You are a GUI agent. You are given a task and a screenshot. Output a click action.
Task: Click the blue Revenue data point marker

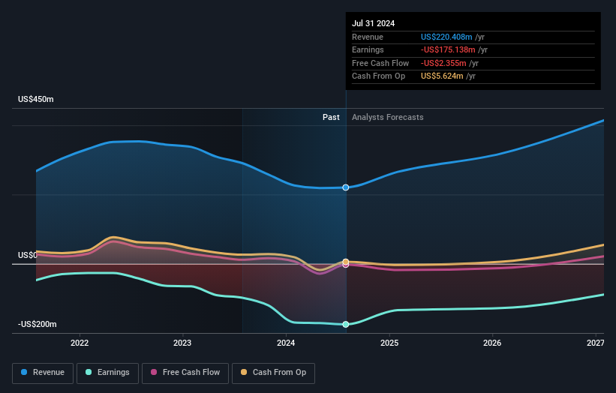pyautogui.click(x=346, y=187)
